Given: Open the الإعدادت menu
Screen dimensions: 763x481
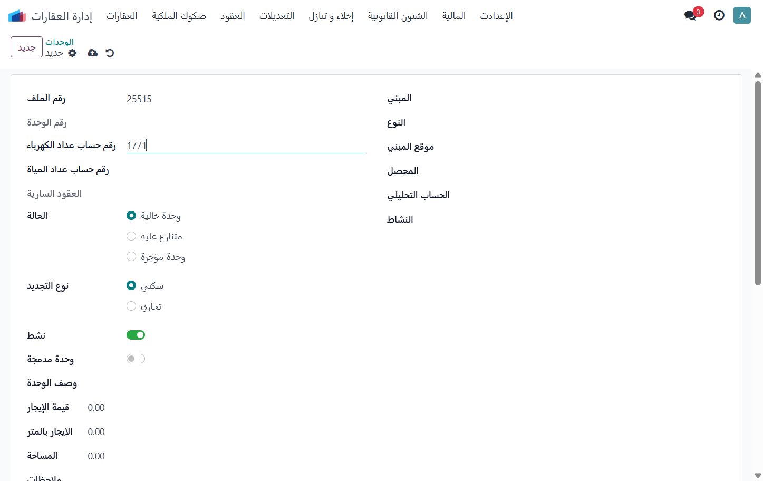Looking at the screenshot, I should (496, 16).
